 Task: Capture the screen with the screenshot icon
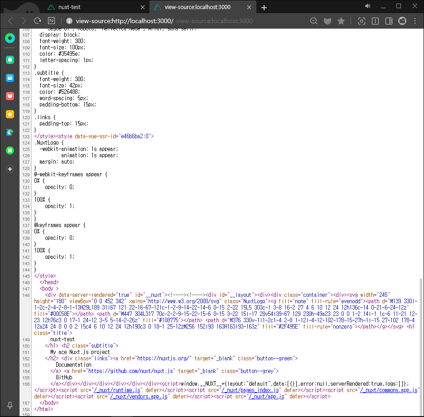361,21
